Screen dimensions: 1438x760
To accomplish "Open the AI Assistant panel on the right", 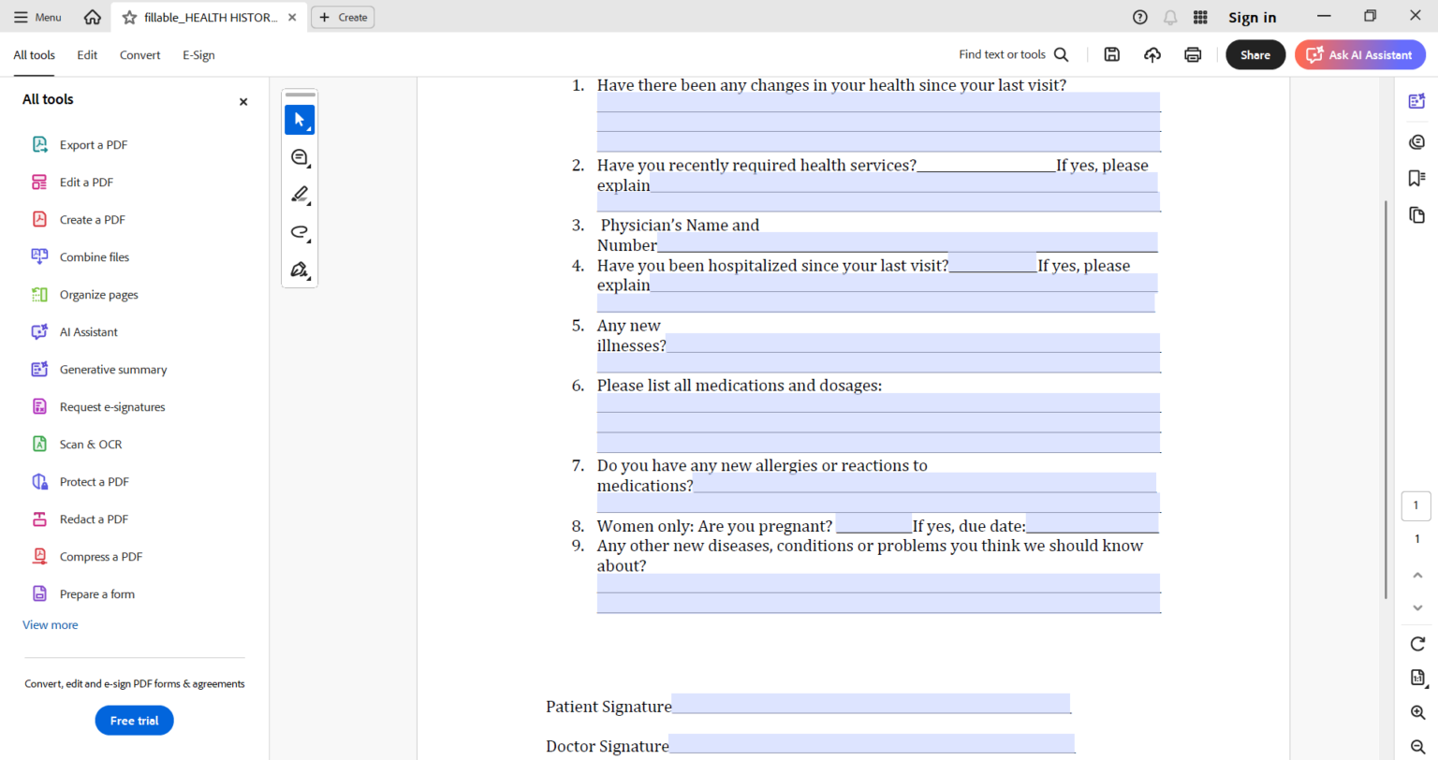I will click(1416, 100).
